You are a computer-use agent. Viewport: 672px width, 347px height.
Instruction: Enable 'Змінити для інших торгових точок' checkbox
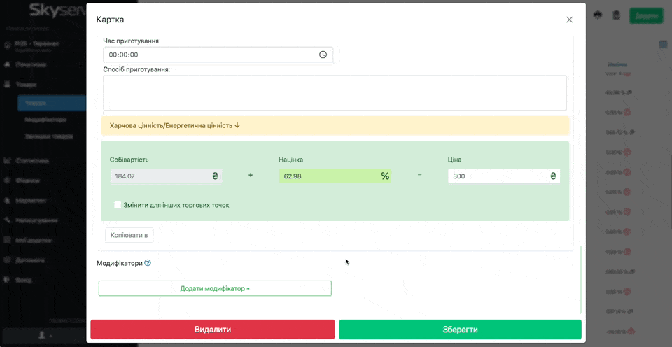(x=118, y=205)
